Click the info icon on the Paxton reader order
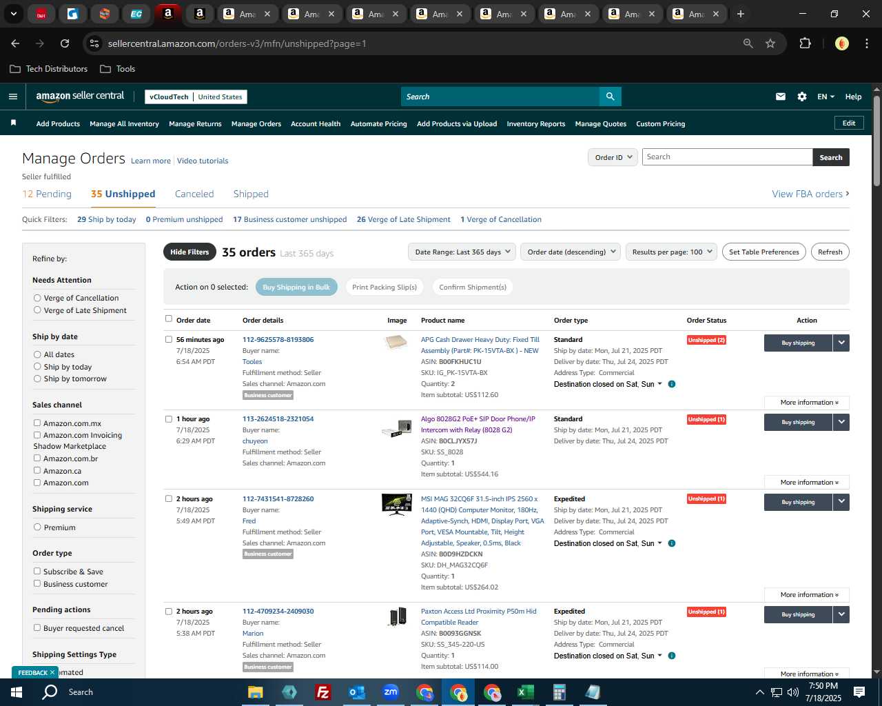Viewport: 882px width, 706px height. [x=672, y=656]
